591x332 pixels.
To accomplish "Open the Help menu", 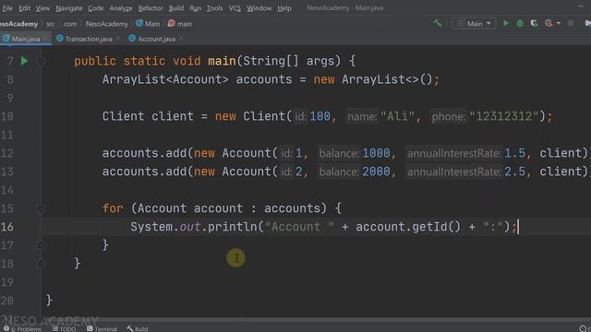I will pyautogui.click(x=284, y=8).
